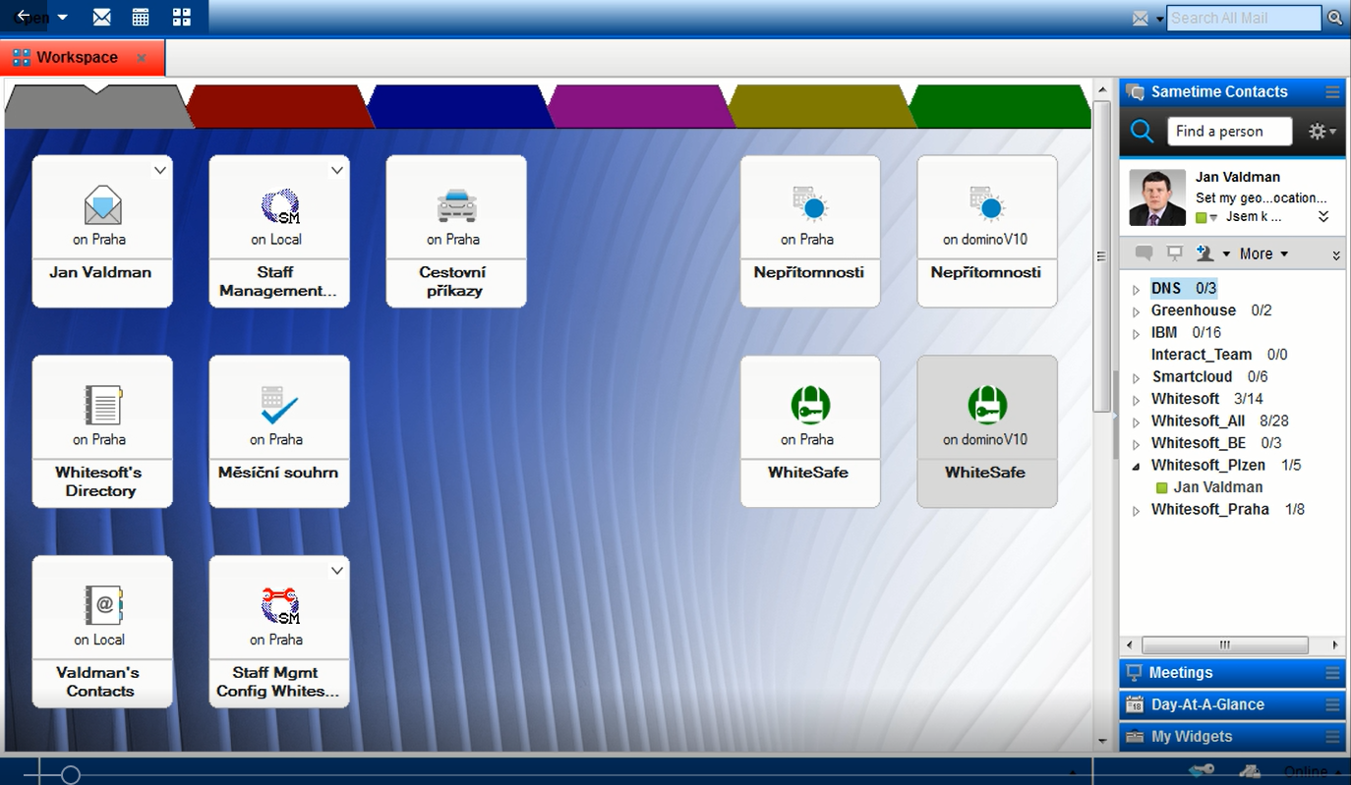Collapse the Whitesoft_Plzen contact group

click(1136, 467)
